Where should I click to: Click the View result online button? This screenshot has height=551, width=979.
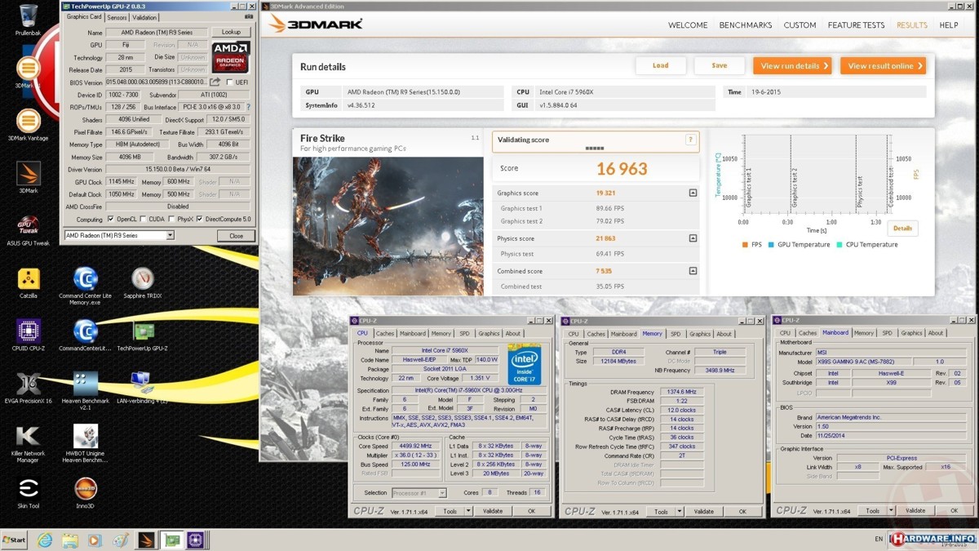click(885, 66)
